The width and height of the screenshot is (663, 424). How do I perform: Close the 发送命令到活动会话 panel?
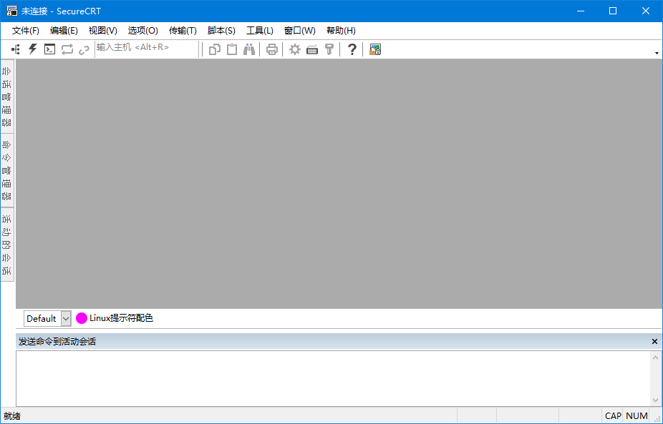[x=654, y=342]
